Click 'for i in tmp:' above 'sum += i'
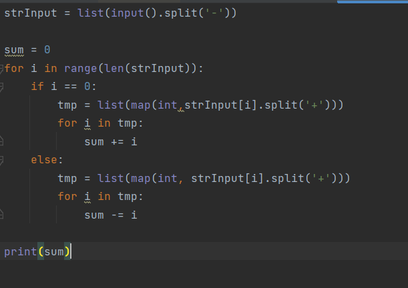 (x=100, y=123)
